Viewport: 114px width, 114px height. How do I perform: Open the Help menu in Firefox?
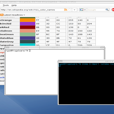click(14, 5)
